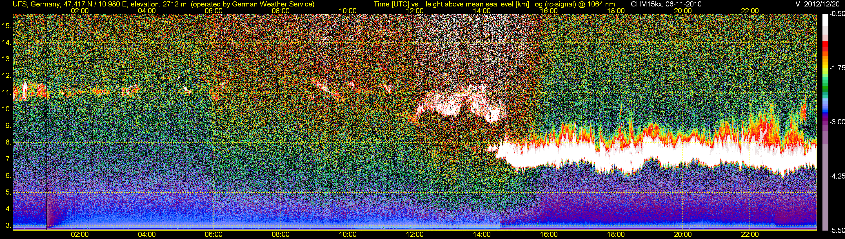Click the height axis label '3.'

coord(8,226)
